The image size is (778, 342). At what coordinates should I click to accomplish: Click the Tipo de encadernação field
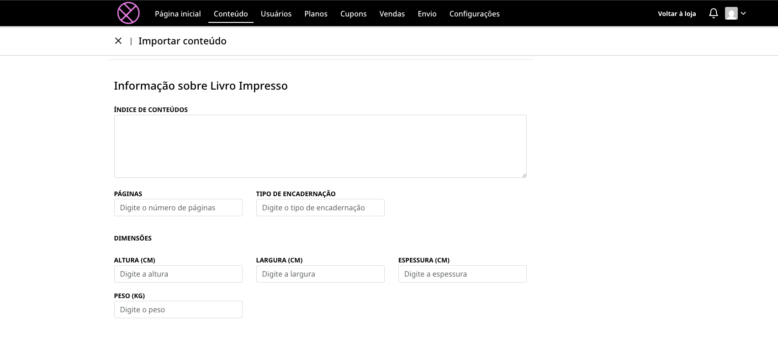click(320, 208)
